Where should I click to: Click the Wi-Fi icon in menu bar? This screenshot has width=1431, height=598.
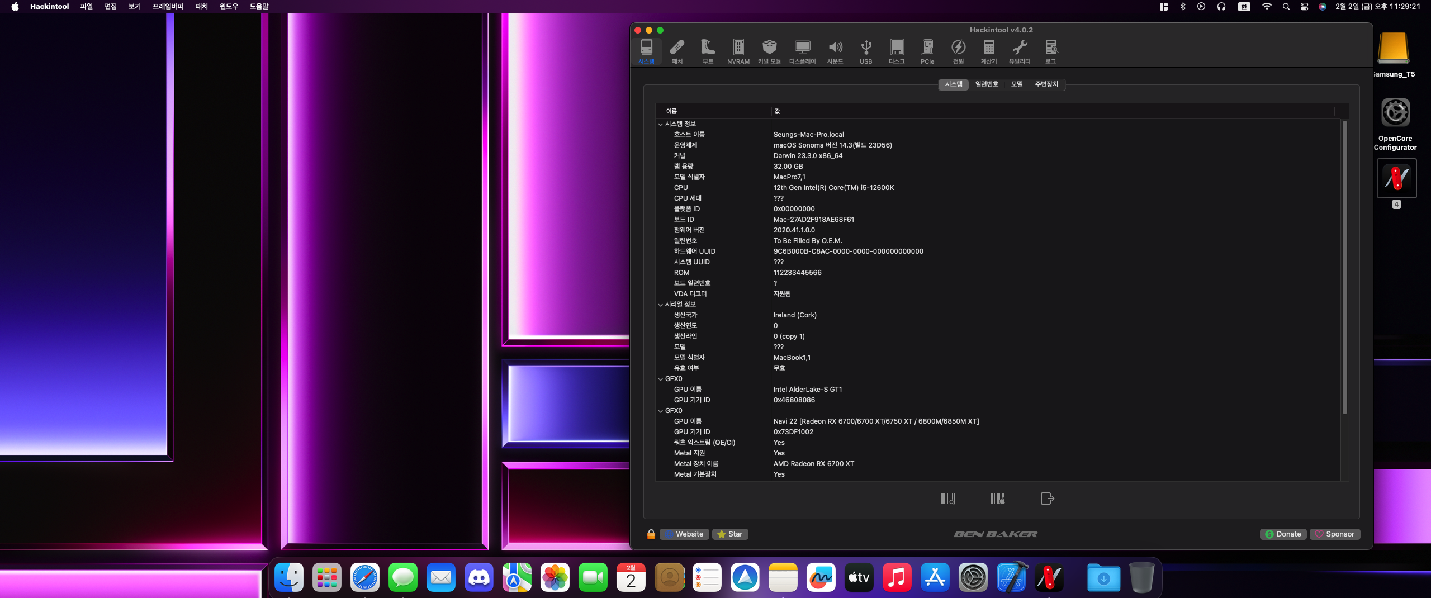tap(1267, 6)
